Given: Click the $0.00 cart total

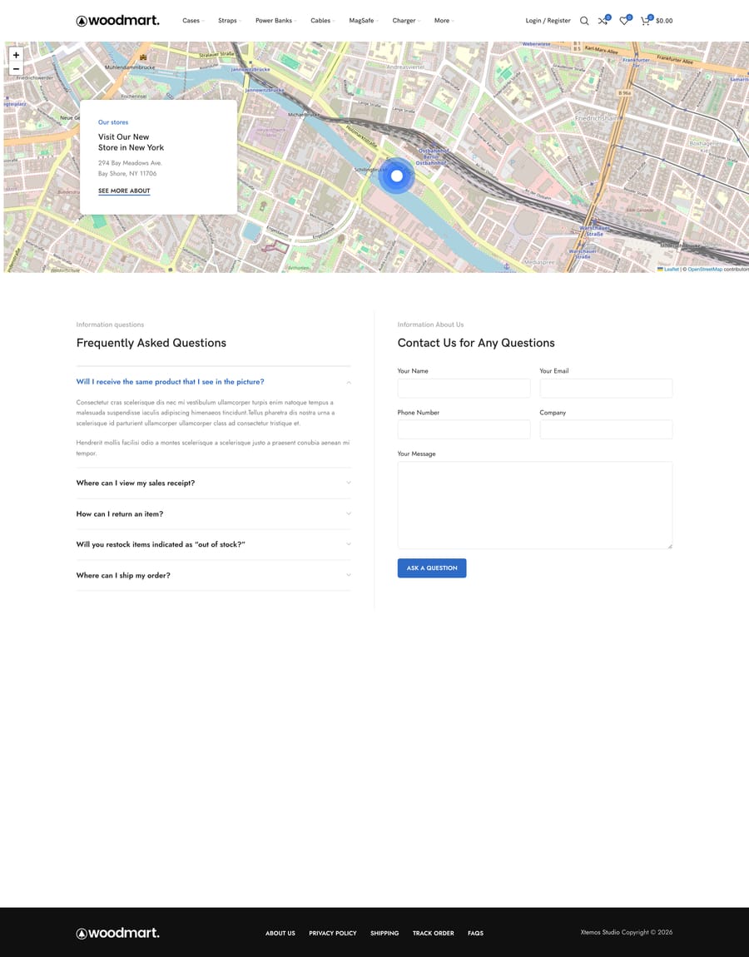Looking at the screenshot, I should click(664, 21).
